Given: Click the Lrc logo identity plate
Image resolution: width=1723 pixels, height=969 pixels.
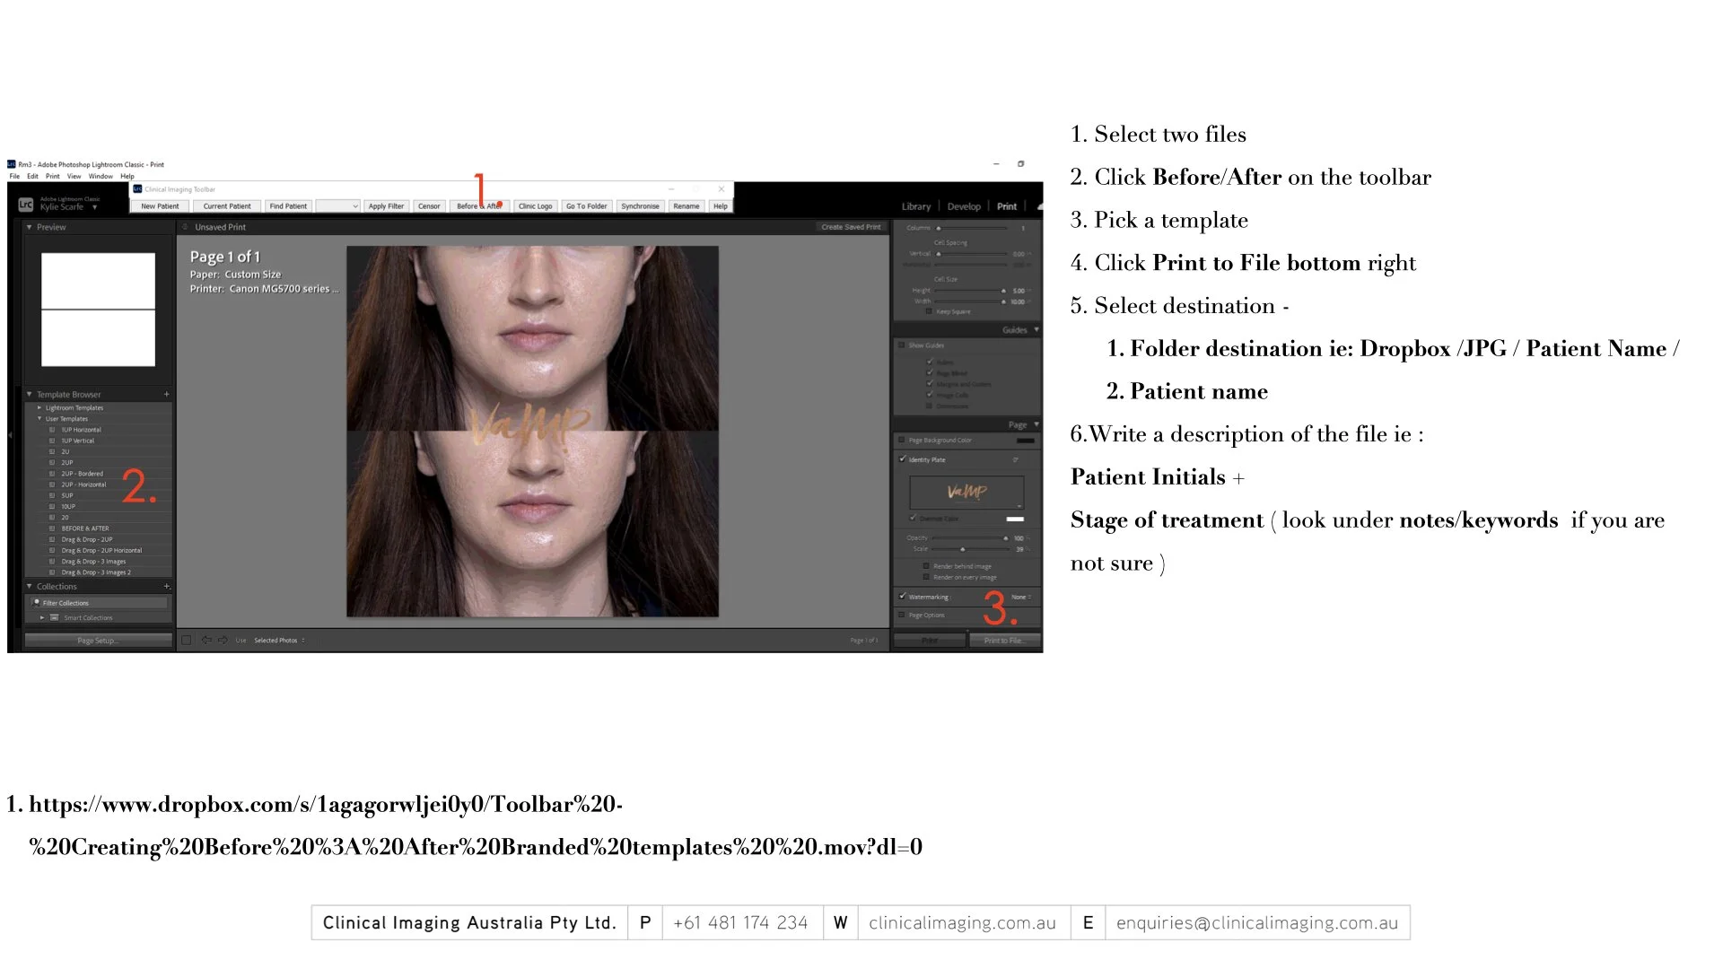Looking at the screenshot, I should coord(26,205).
